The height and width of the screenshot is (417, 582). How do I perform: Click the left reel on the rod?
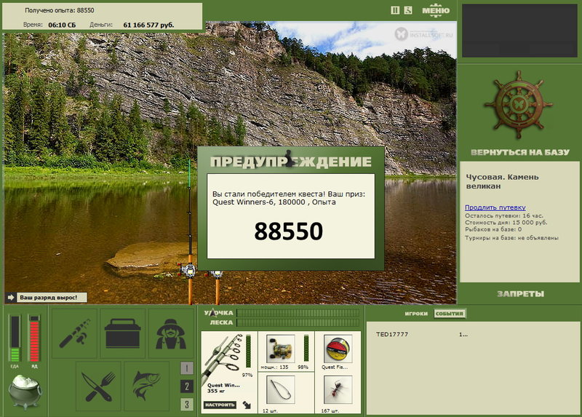188,269
